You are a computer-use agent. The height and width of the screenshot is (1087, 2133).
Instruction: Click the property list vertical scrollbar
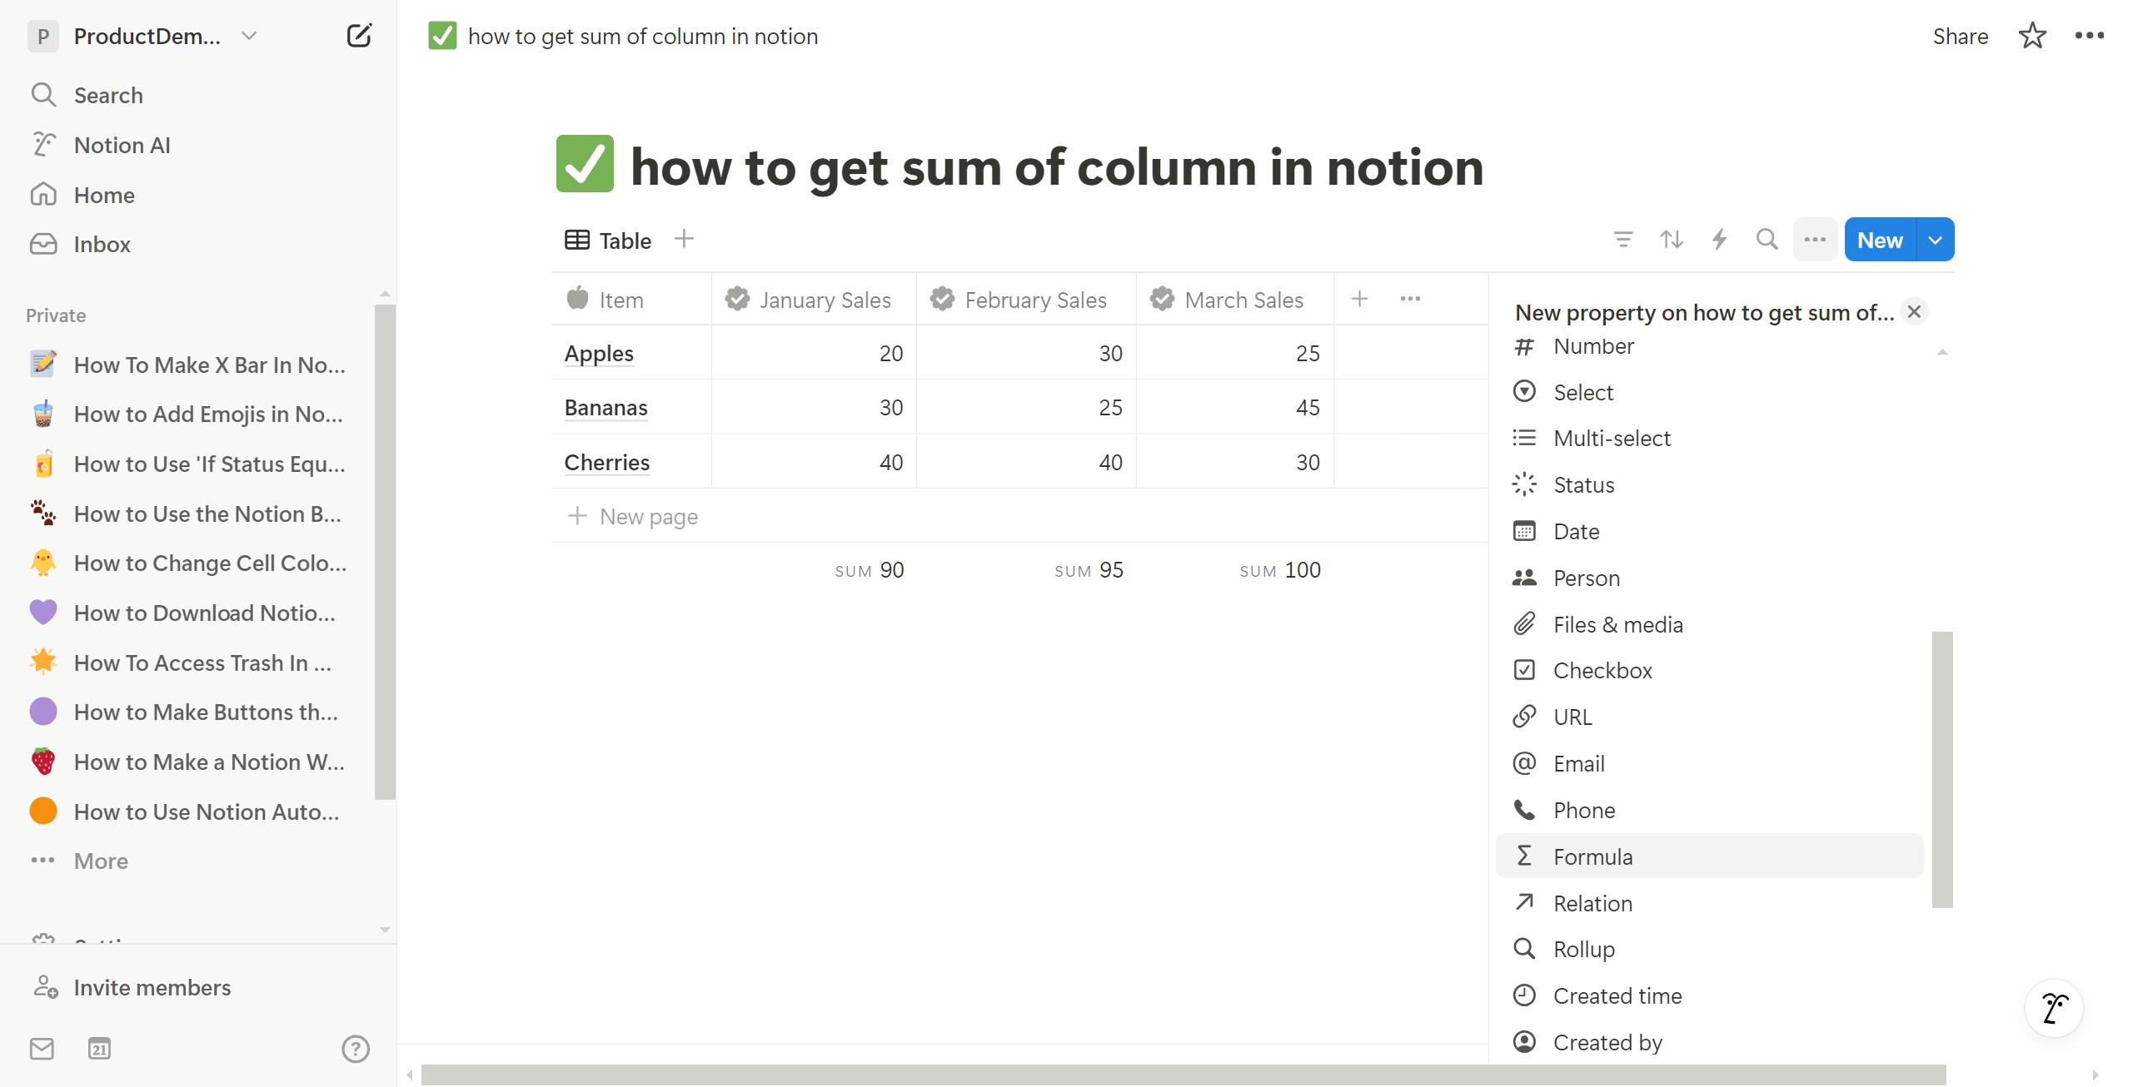pyautogui.click(x=1942, y=769)
